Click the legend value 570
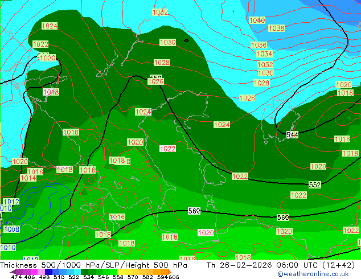 [x=133, y=277]
